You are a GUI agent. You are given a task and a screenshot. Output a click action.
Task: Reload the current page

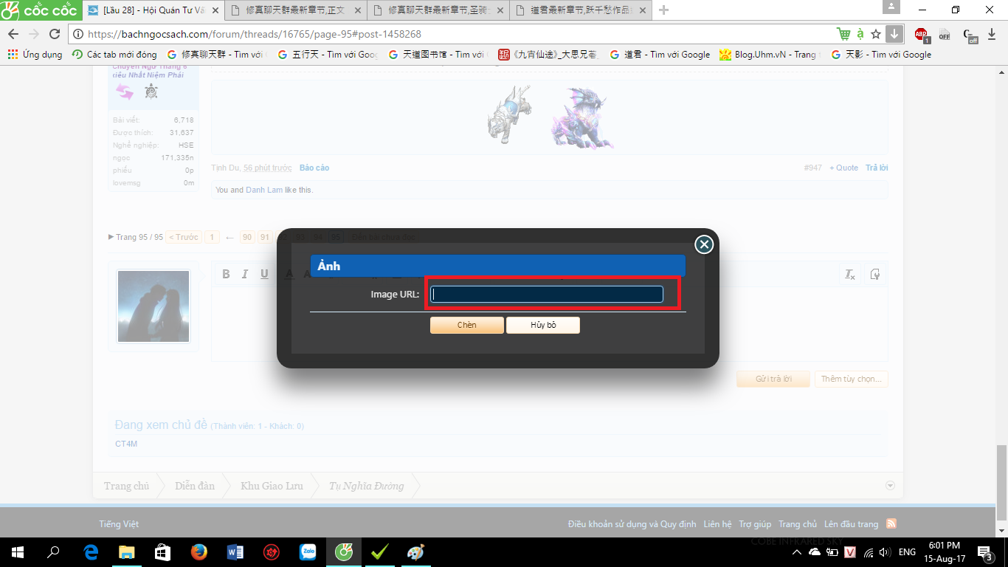[x=54, y=34]
